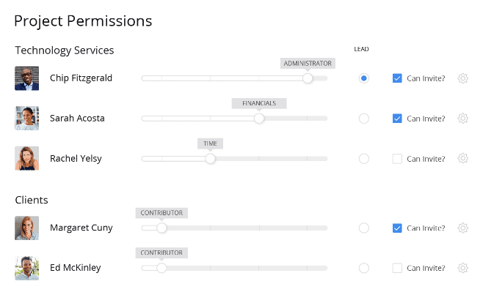
Task: Click the Margaret Cuny name
Action: [x=81, y=228]
